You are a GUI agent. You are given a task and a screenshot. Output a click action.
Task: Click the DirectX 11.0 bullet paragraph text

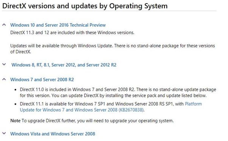(118, 93)
